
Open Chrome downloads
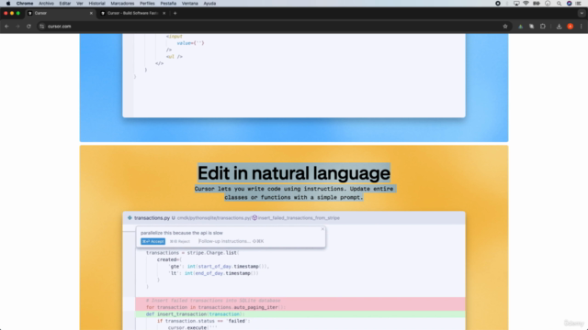coord(559,27)
